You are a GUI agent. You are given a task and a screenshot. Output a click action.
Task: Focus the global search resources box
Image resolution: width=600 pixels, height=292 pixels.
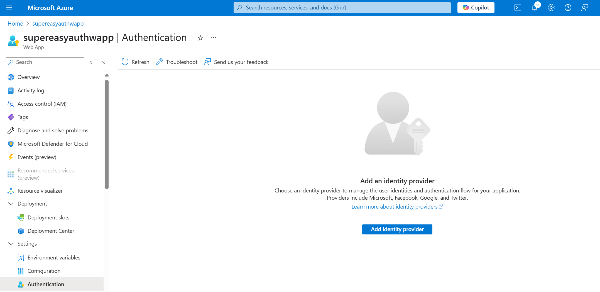tap(342, 8)
